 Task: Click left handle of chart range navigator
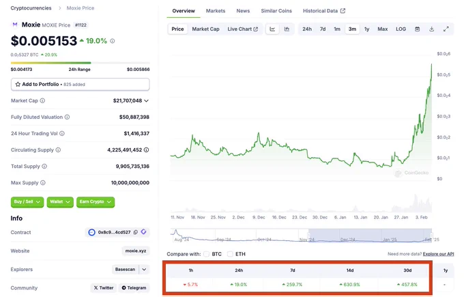click(308, 236)
